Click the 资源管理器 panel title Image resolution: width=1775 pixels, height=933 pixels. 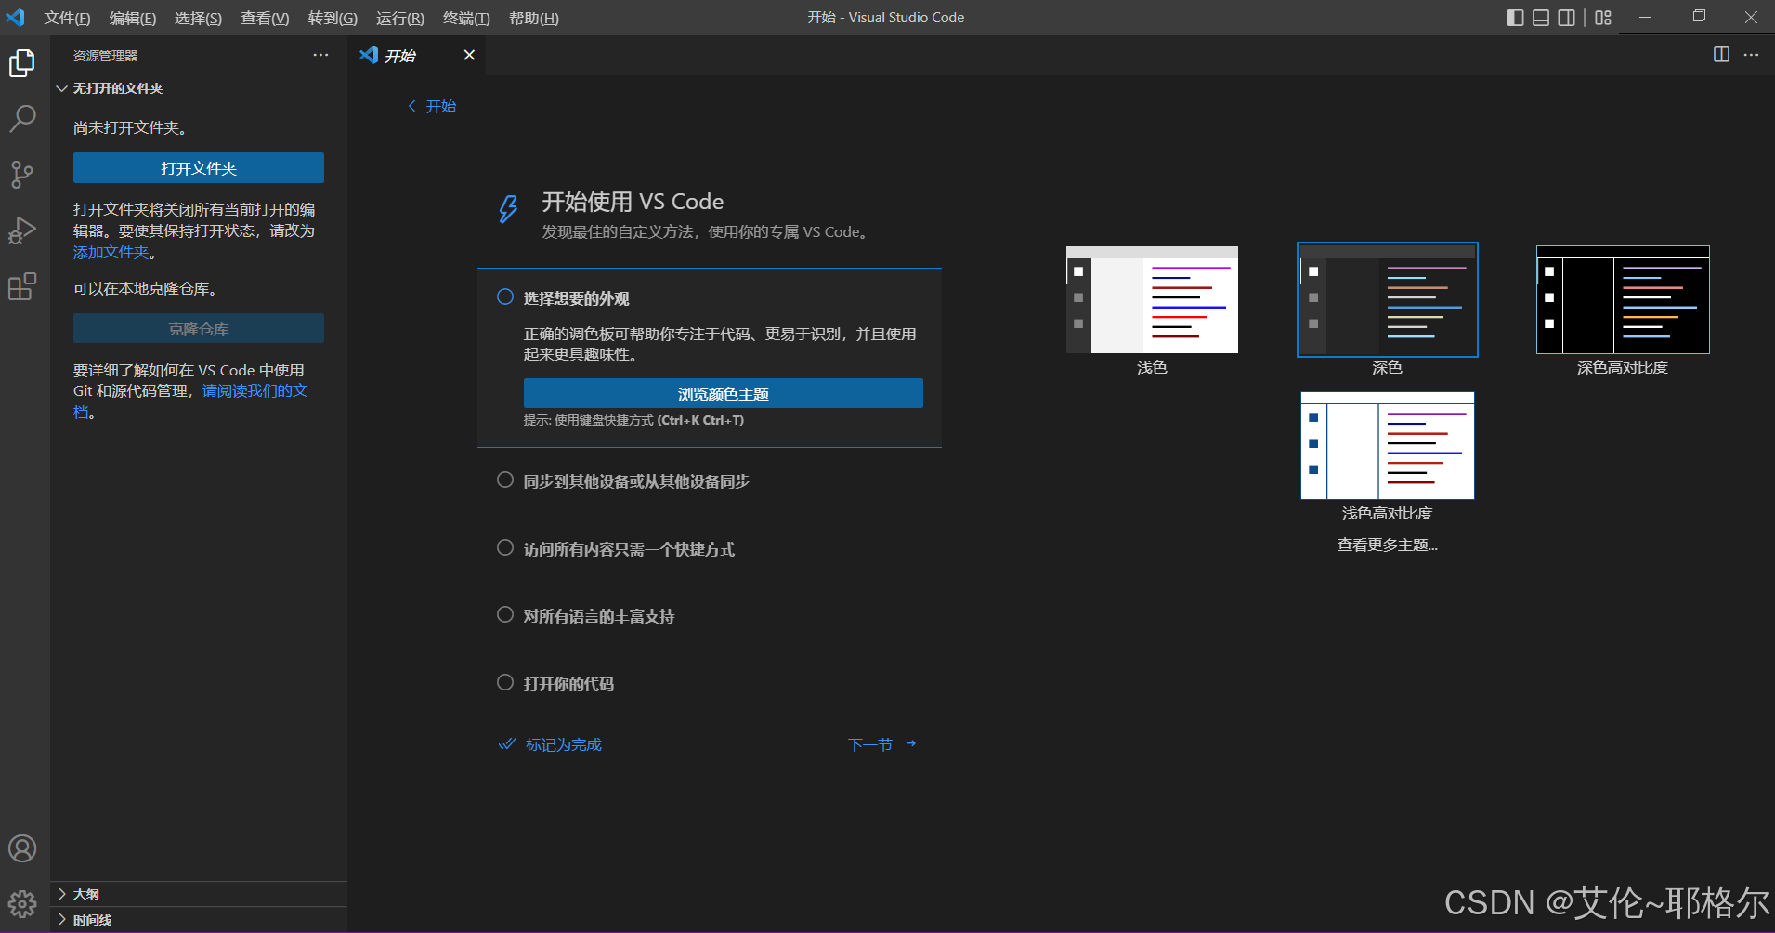(105, 56)
